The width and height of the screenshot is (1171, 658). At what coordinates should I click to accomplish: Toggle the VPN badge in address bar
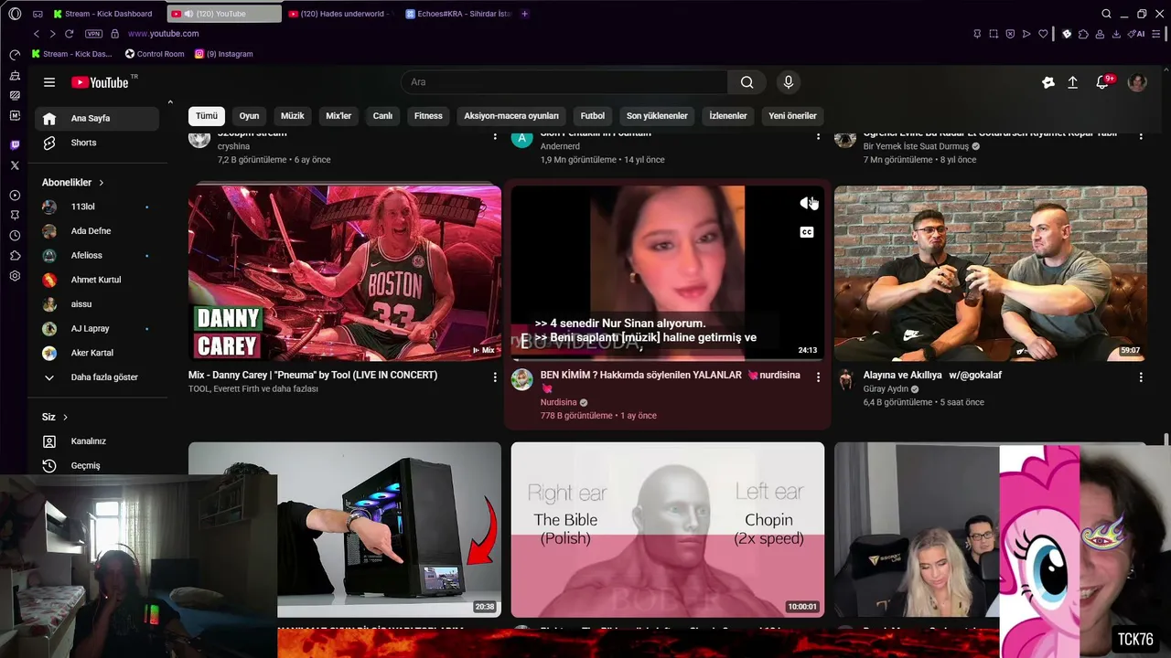coord(93,34)
